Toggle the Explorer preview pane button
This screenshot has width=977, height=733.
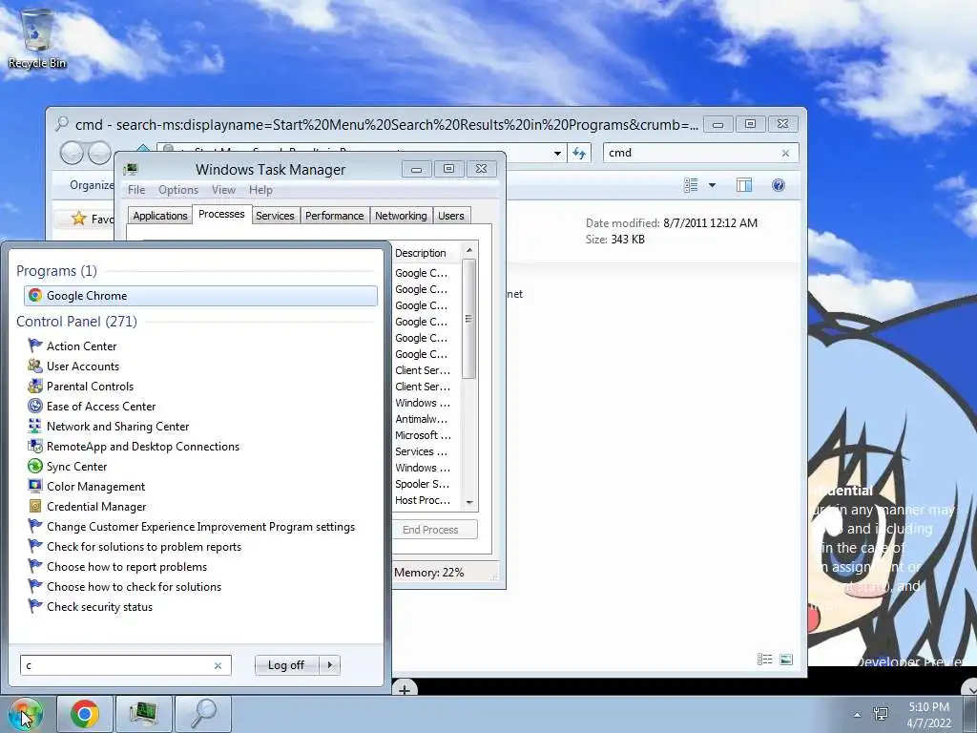[744, 185]
